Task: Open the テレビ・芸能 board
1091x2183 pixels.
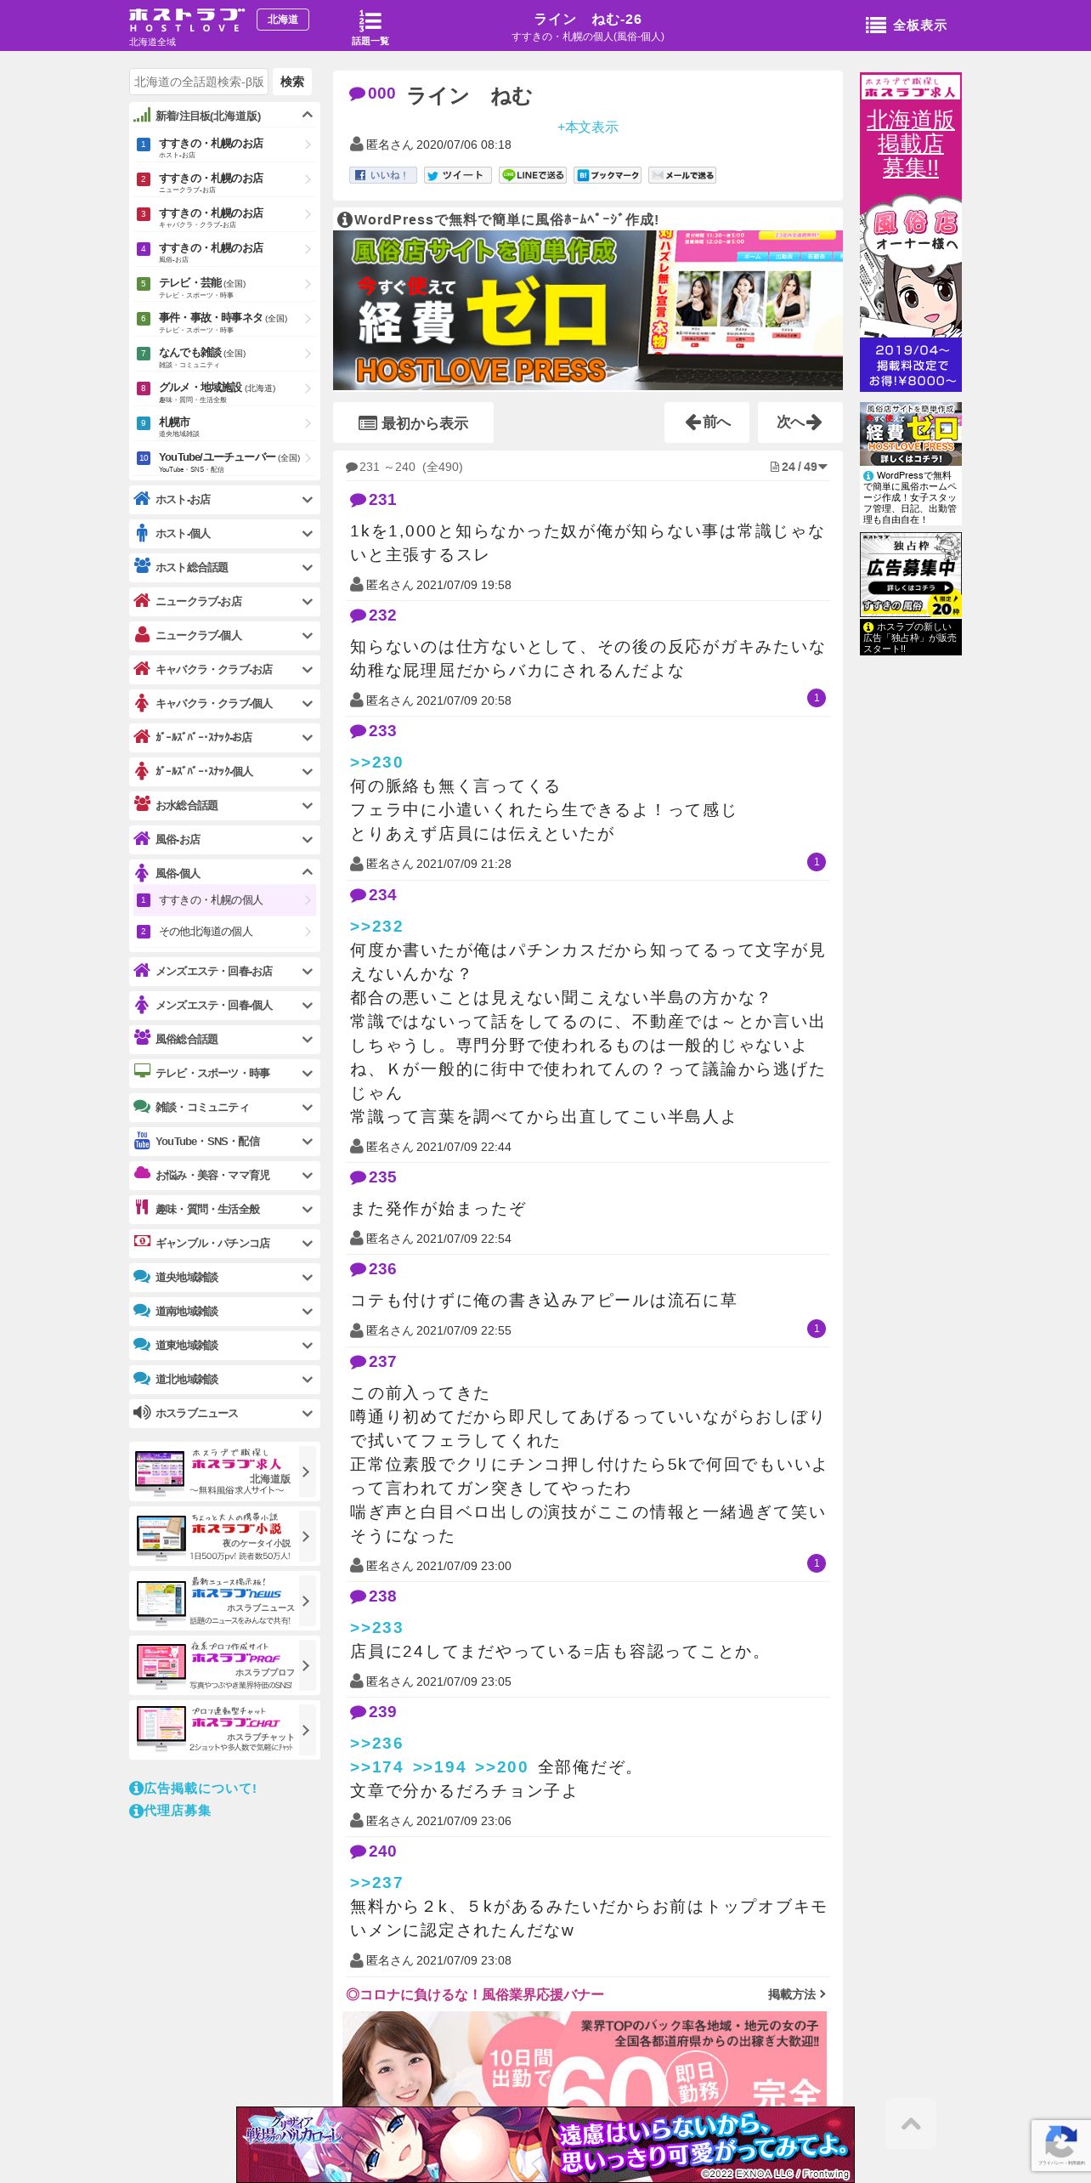Action: [x=224, y=286]
